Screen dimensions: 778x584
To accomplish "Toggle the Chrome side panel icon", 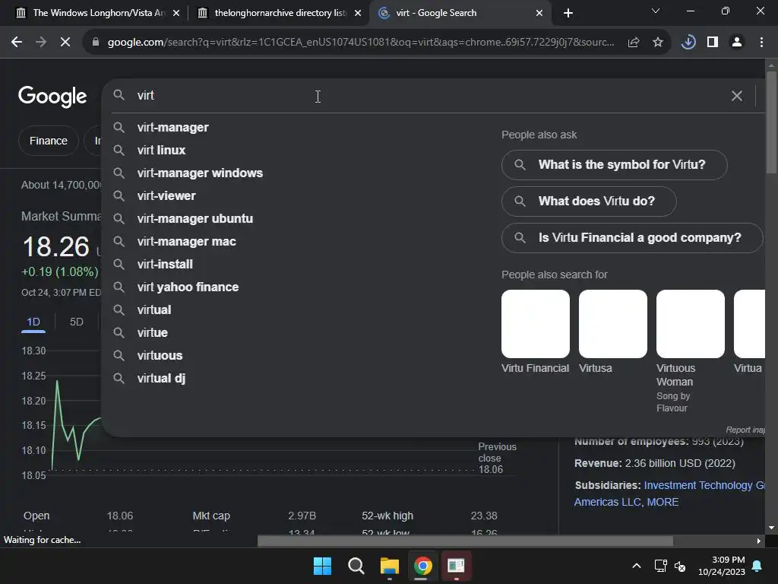I will [x=713, y=43].
